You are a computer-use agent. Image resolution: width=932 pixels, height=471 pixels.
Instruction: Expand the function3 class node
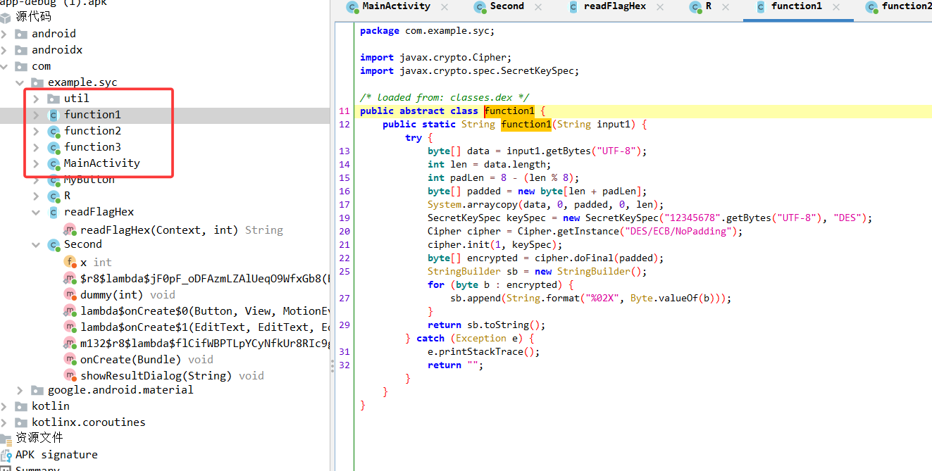point(36,147)
